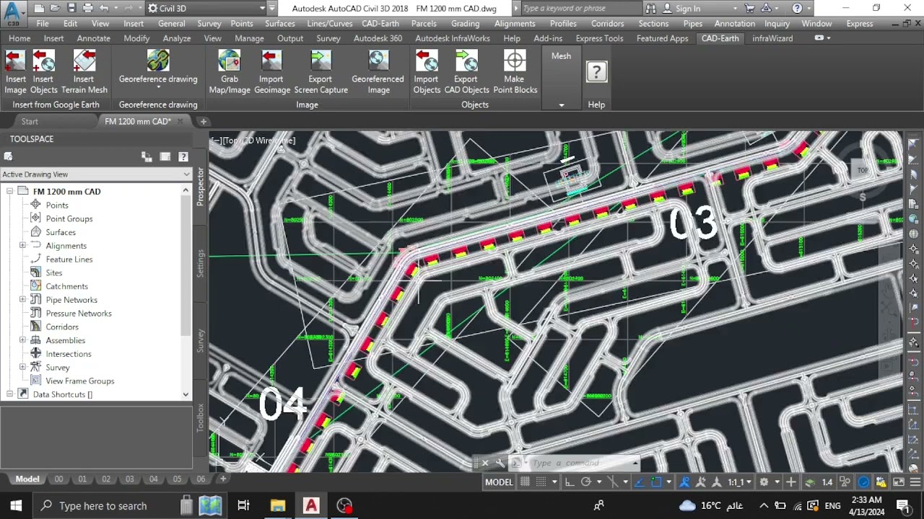Image resolution: width=924 pixels, height=519 pixels.
Task: Expand the Assemblies tree node
Action: (x=22, y=340)
